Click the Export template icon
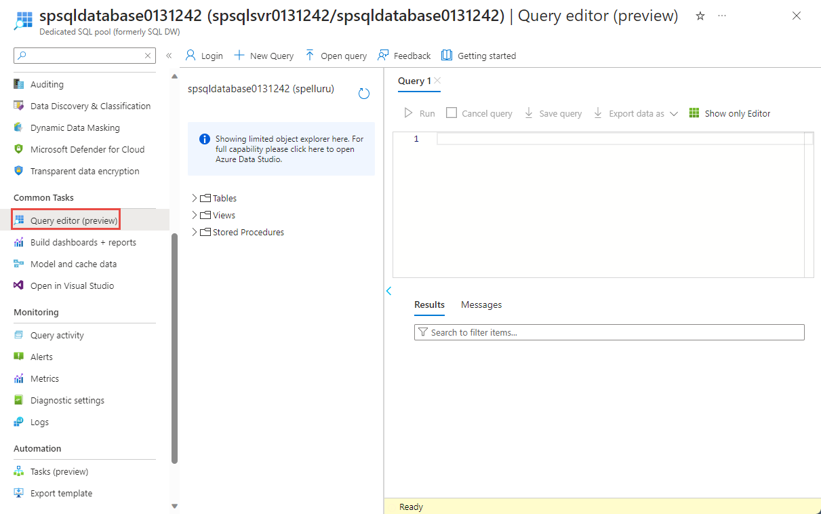Viewport: 821px width, 514px height. (x=19, y=494)
